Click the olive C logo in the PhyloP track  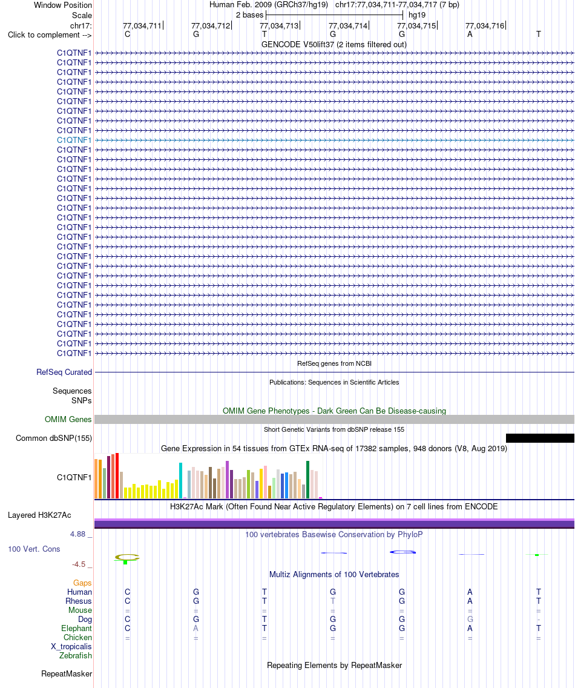coord(126,558)
